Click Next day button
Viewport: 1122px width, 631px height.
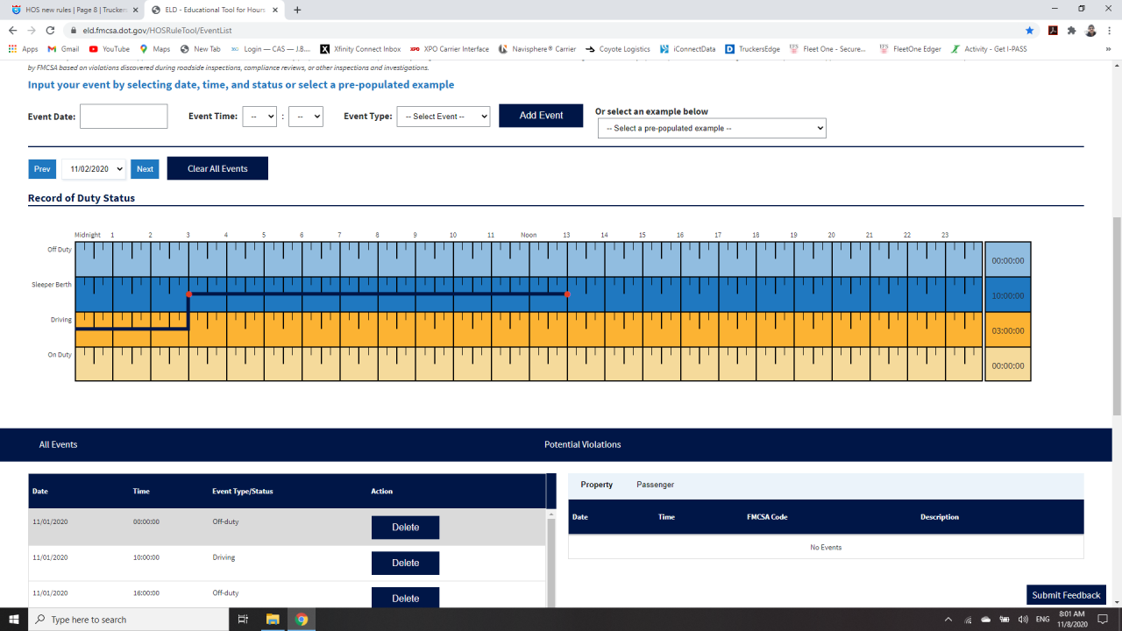pyautogui.click(x=145, y=169)
